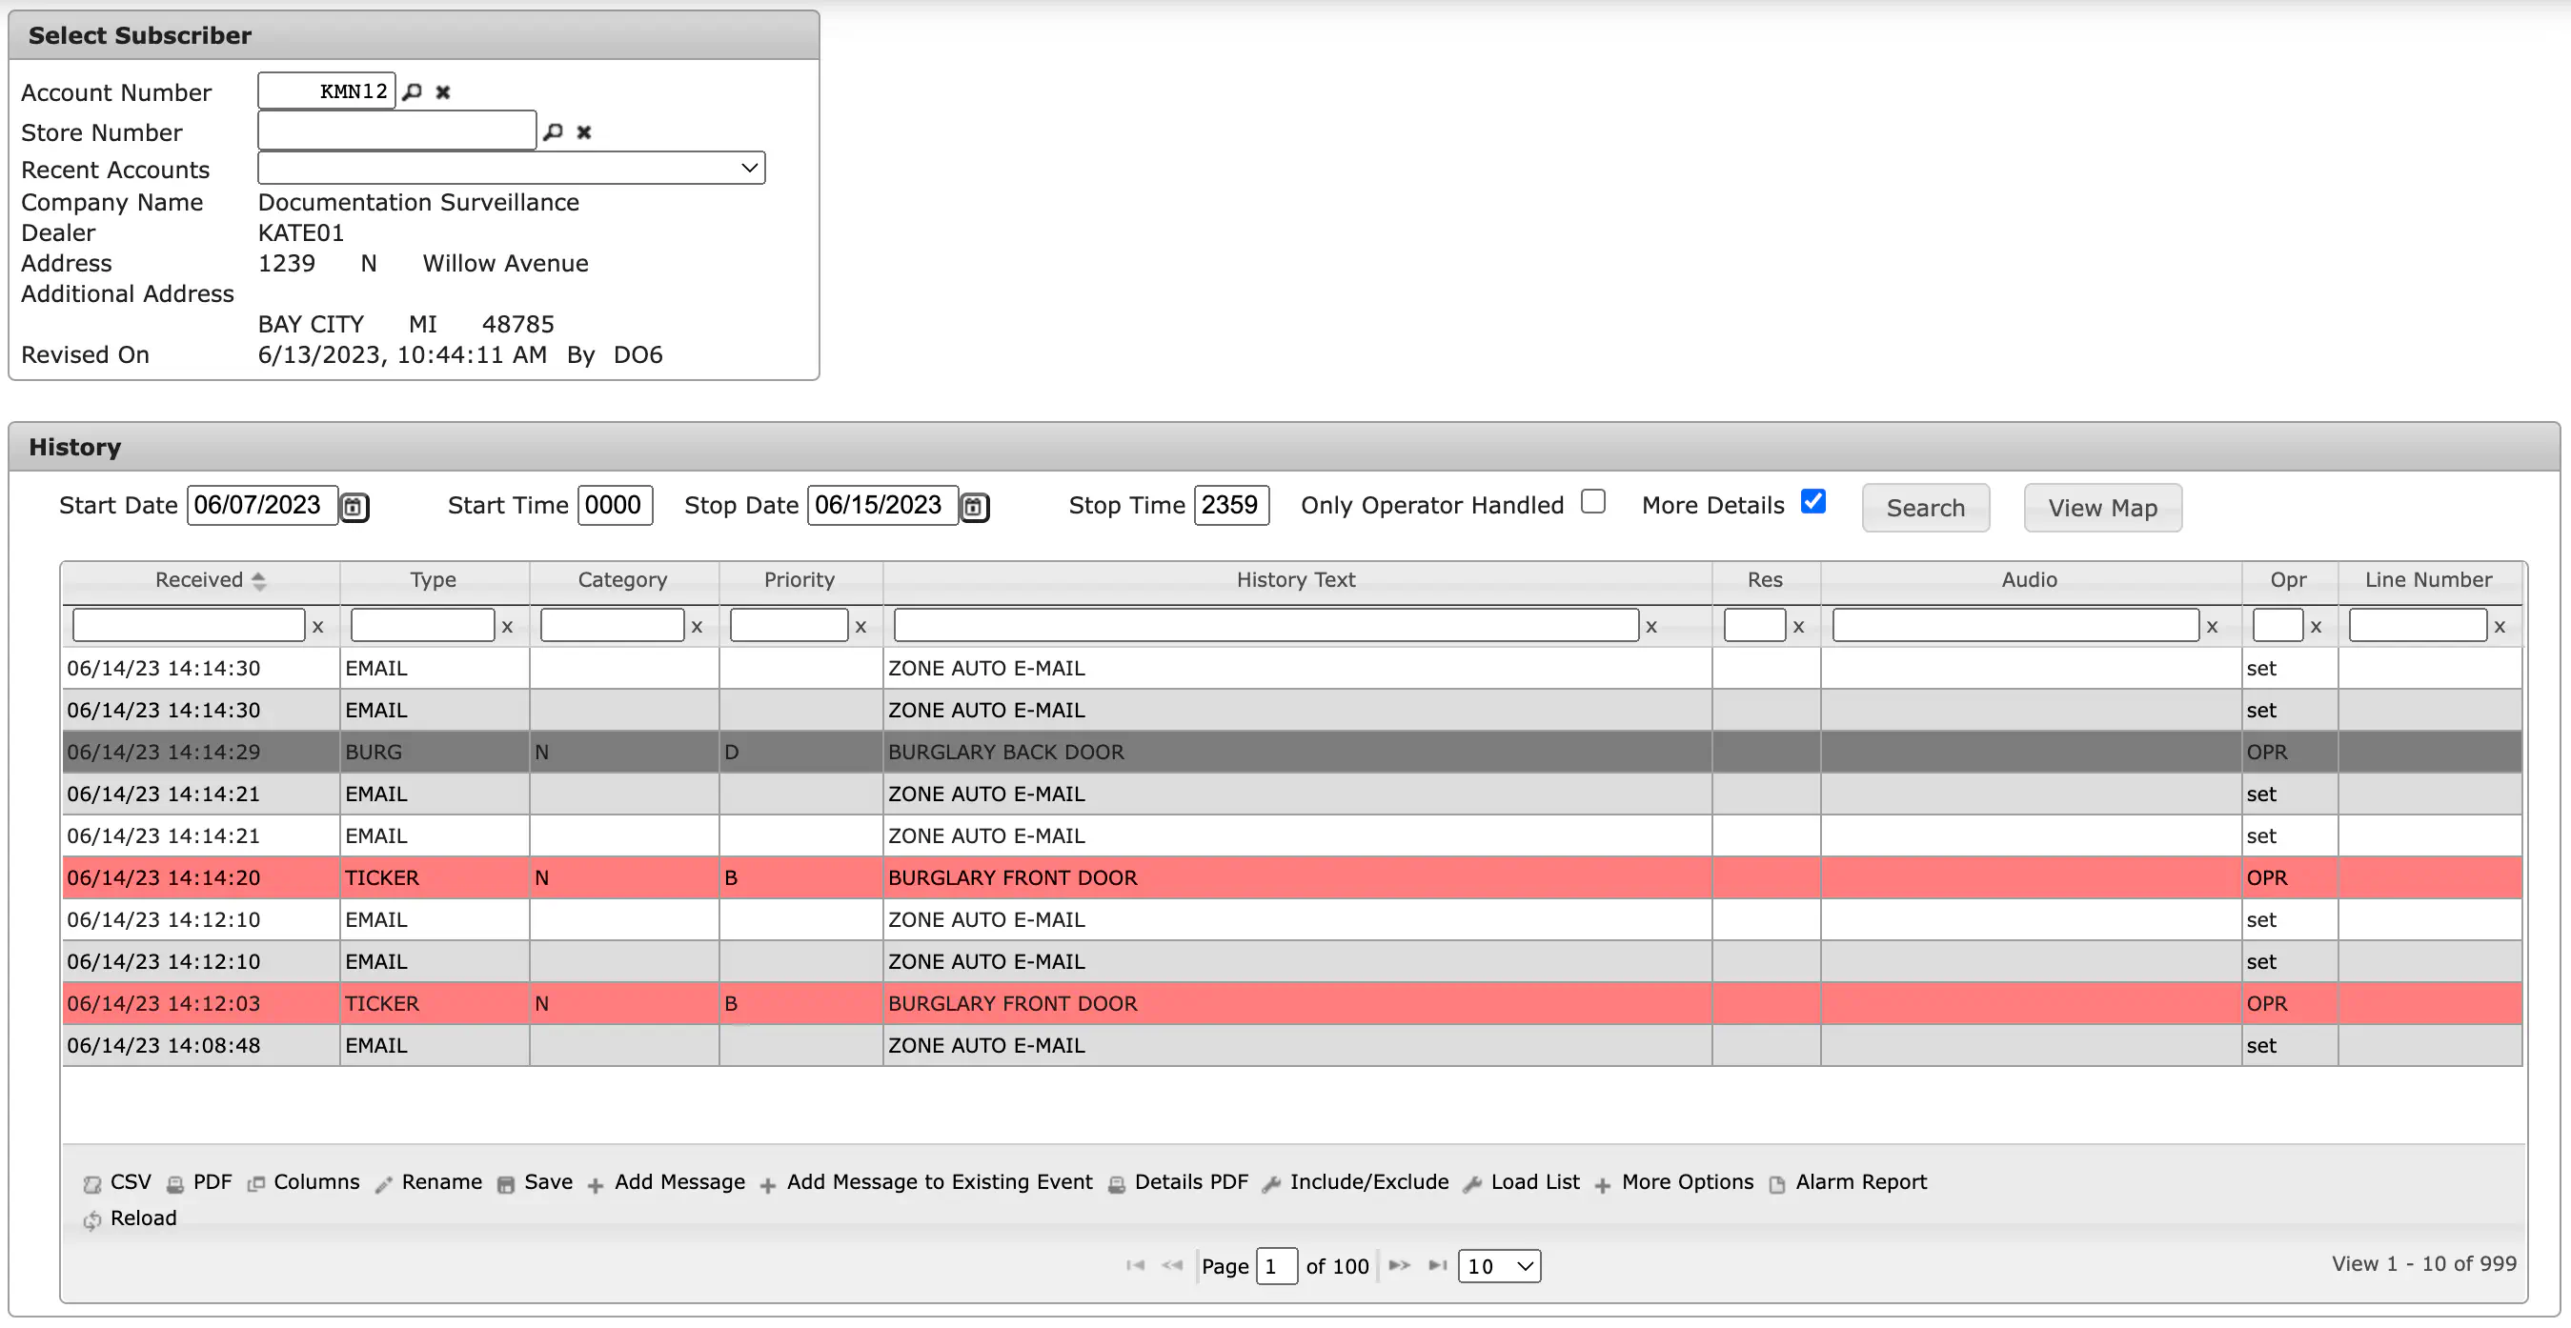The width and height of the screenshot is (2571, 1328).
Task: Click the Start Time field
Action: coord(615,505)
